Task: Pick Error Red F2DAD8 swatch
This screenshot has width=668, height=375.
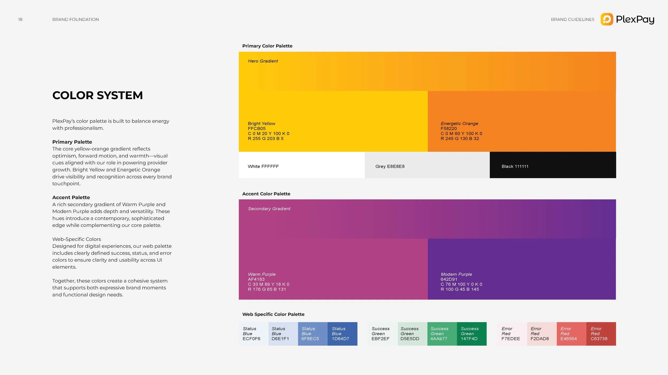Action: point(542,334)
